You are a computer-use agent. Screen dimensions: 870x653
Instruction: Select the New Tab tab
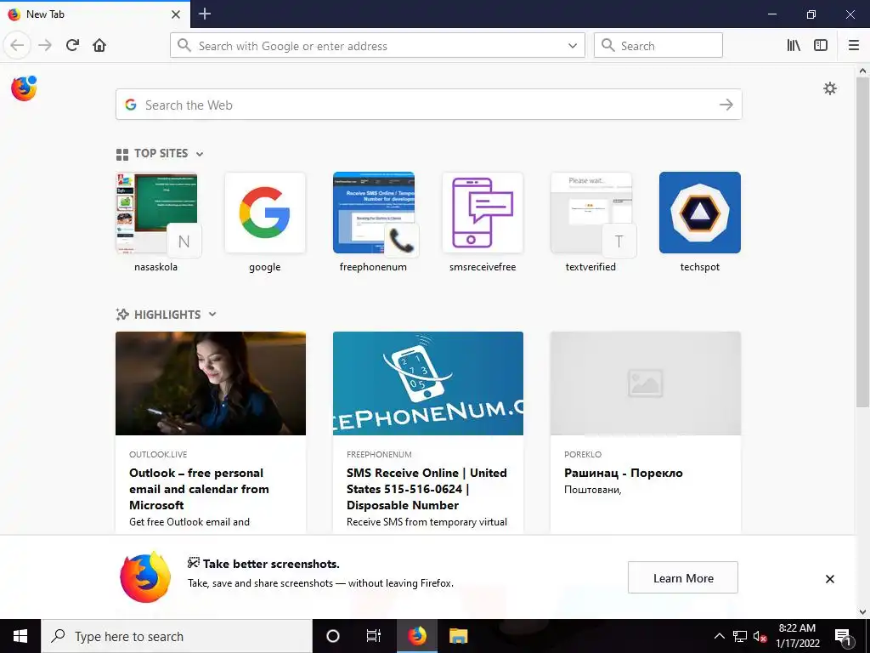pos(95,14)
